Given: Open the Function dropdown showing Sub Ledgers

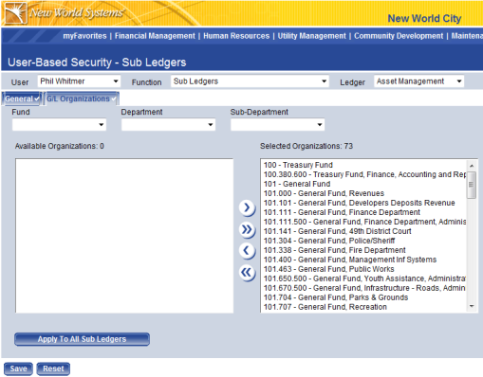Looking at the screenshot, I should pos(250,81).
